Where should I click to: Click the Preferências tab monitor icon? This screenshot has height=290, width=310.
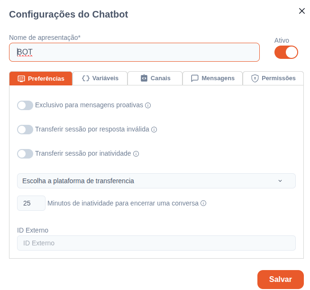click(21, 79)
